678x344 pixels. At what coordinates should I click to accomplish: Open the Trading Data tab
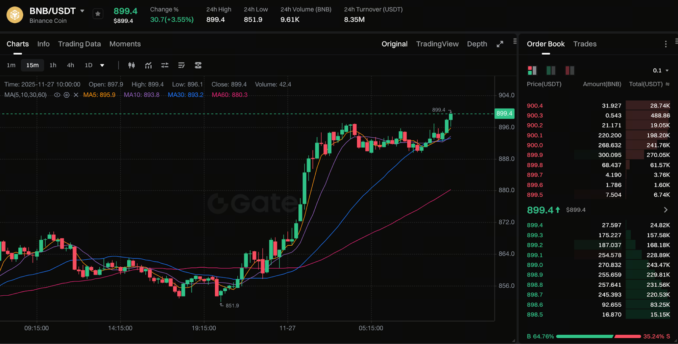point(79,44)
